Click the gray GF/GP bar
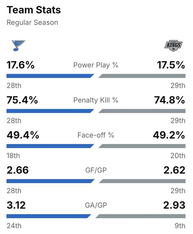 pos(142,181)
